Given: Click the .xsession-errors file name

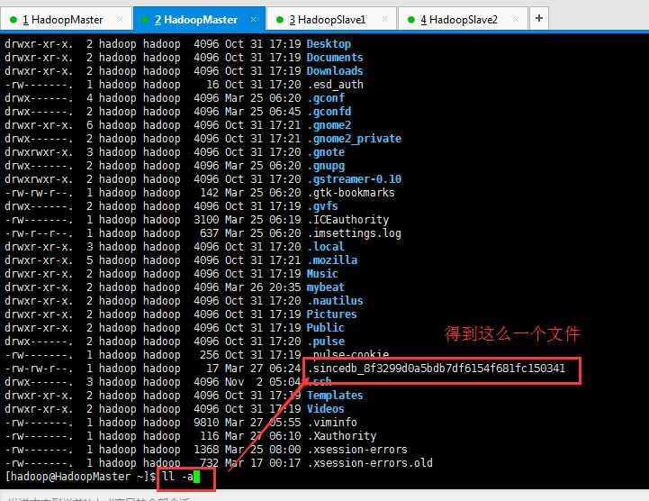Looking at the screenshot, I should pyautogui.click(x=357, y=450).
